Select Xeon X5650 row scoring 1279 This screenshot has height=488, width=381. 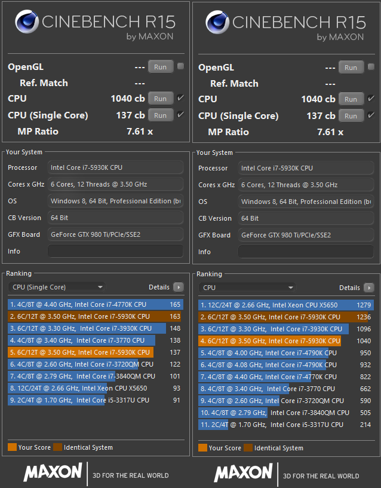click(x=286, y=305)
